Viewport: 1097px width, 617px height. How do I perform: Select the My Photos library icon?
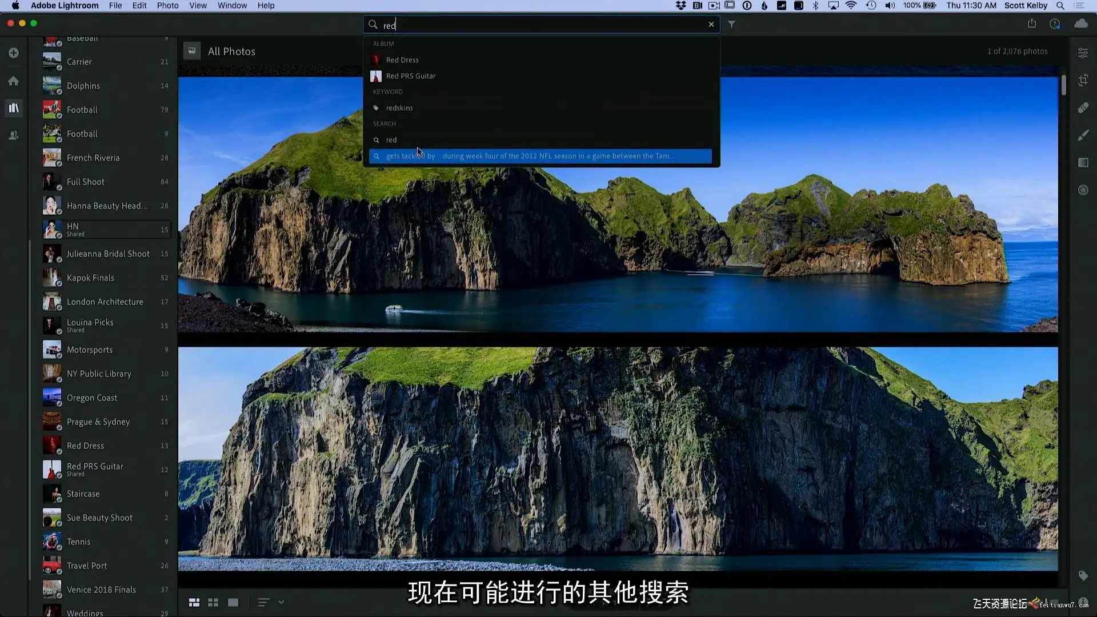coord(14,108)
